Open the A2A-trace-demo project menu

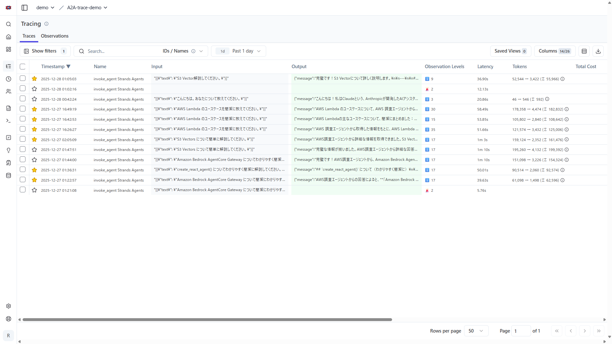tap(87, 8)
